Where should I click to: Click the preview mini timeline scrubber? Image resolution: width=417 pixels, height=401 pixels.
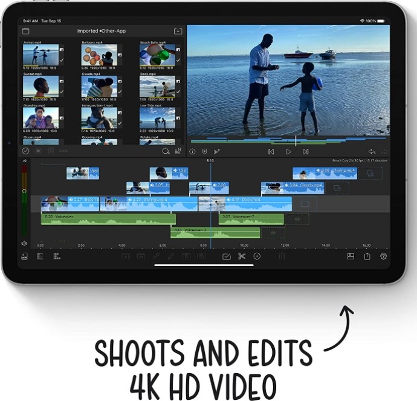click(x=296, y=141)
